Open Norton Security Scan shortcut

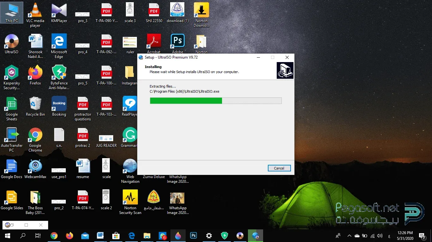pos(130,202)
